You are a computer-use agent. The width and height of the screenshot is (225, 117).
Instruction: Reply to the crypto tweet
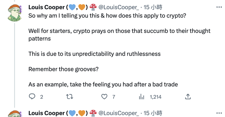[x=32, y=96]
